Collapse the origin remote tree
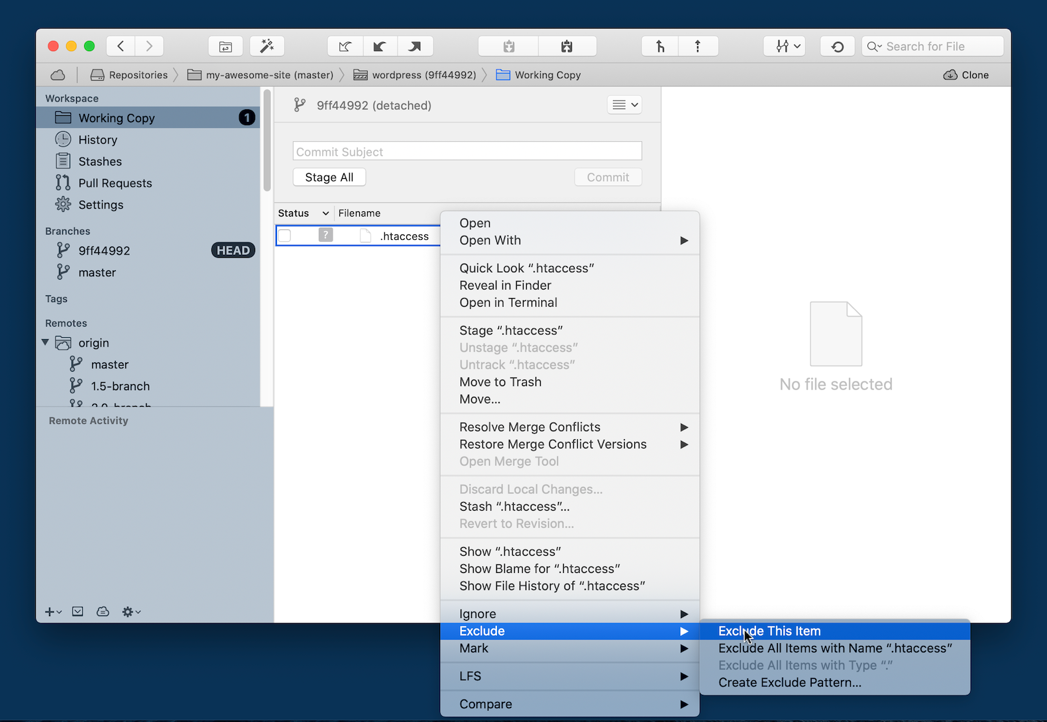1047x722 pixels. coord(45,342)
